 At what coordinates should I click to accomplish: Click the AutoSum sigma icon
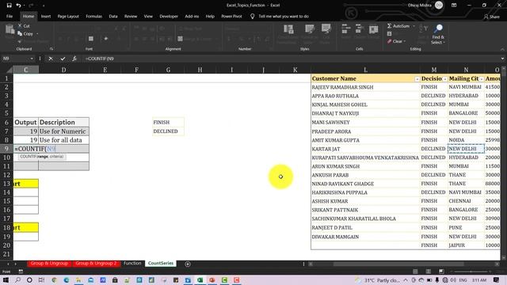pyautogui.click(x=389, y=25)
